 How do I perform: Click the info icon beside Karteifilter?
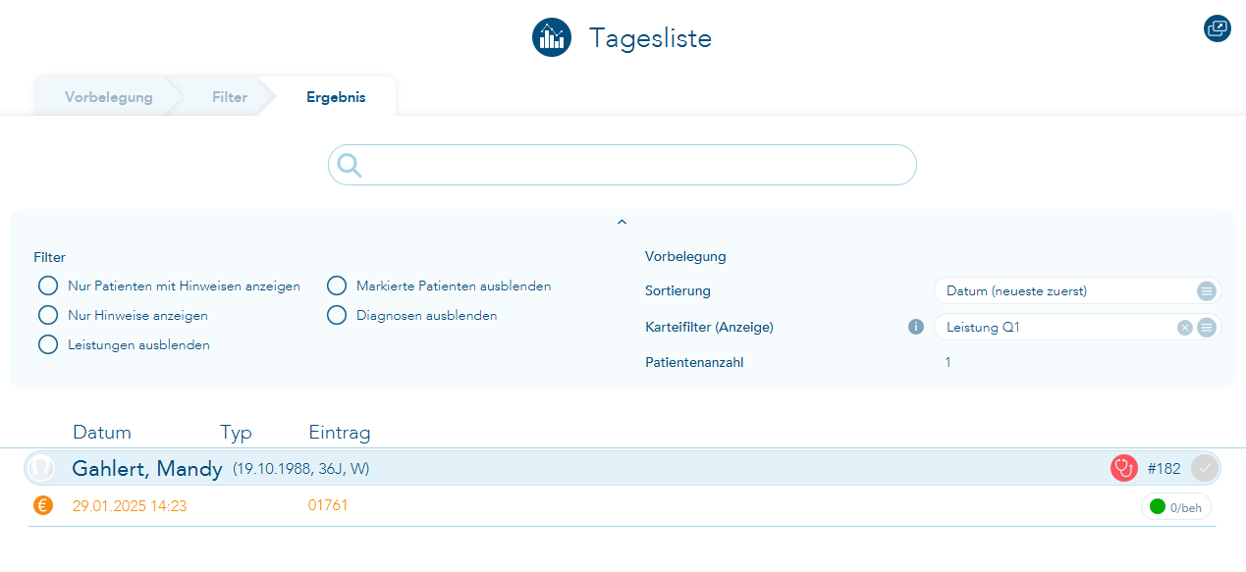(916, 327)
